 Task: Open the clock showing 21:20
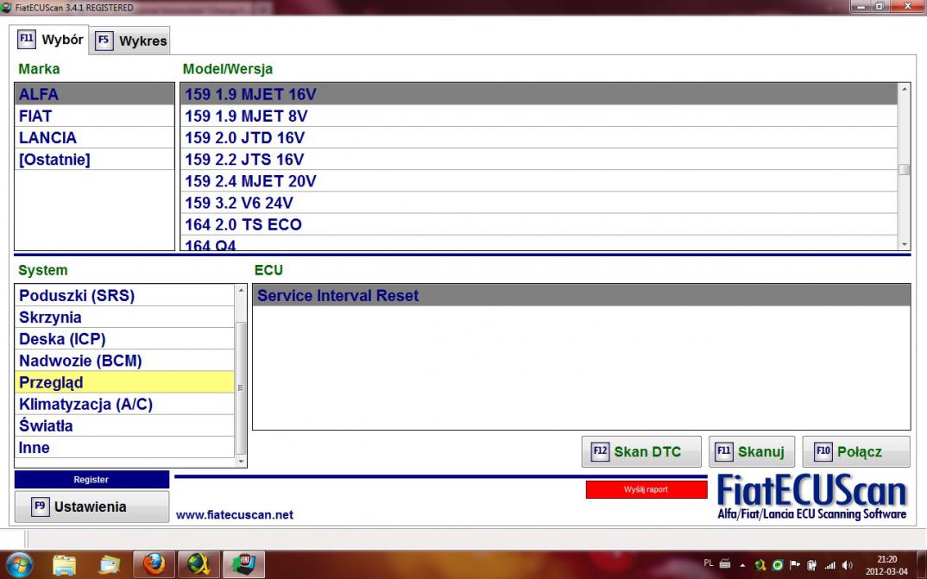pos(886,565)
